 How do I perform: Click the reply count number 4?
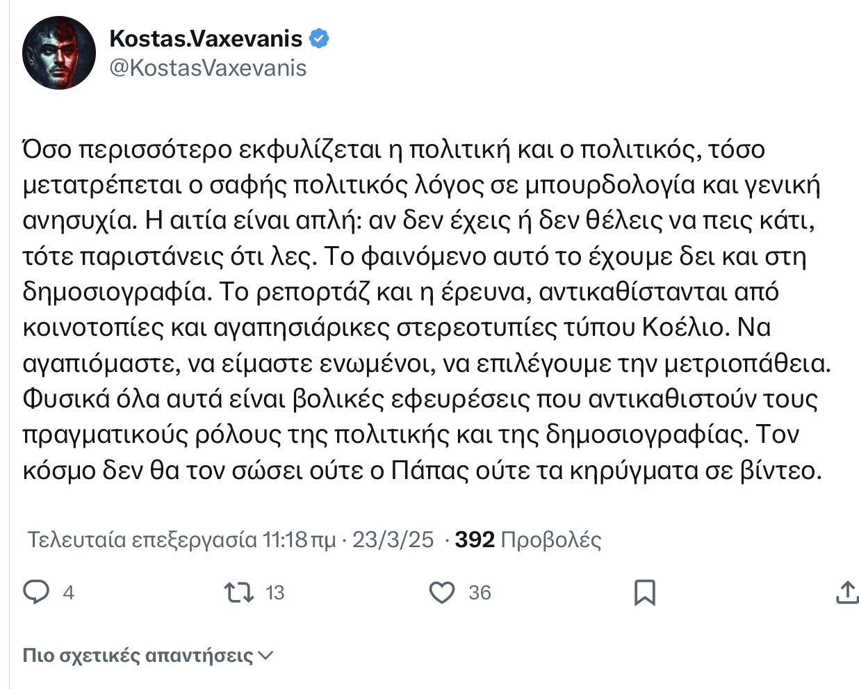68,593
